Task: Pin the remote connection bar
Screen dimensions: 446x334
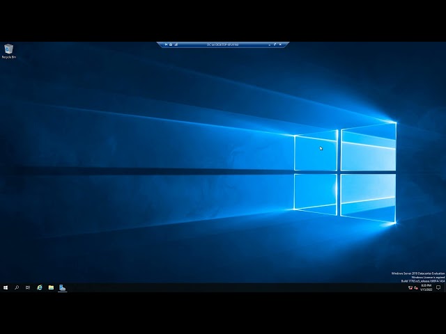Action: 166,45
